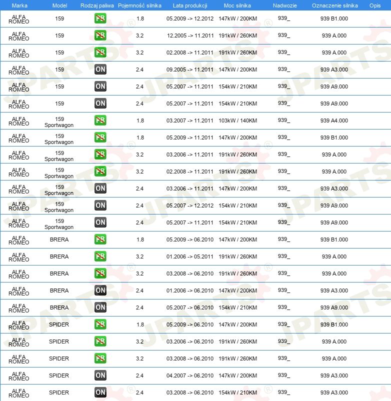Click the Model column header
This screenshot has height=401, width=391.
[x=59, y=5]
